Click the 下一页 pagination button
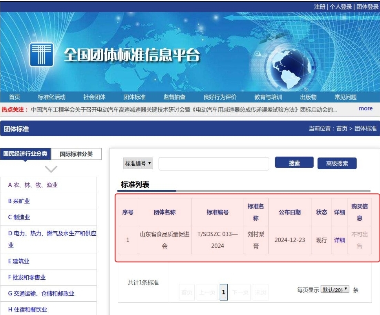This screenshot has height=315, width=380. coord(240,292)
